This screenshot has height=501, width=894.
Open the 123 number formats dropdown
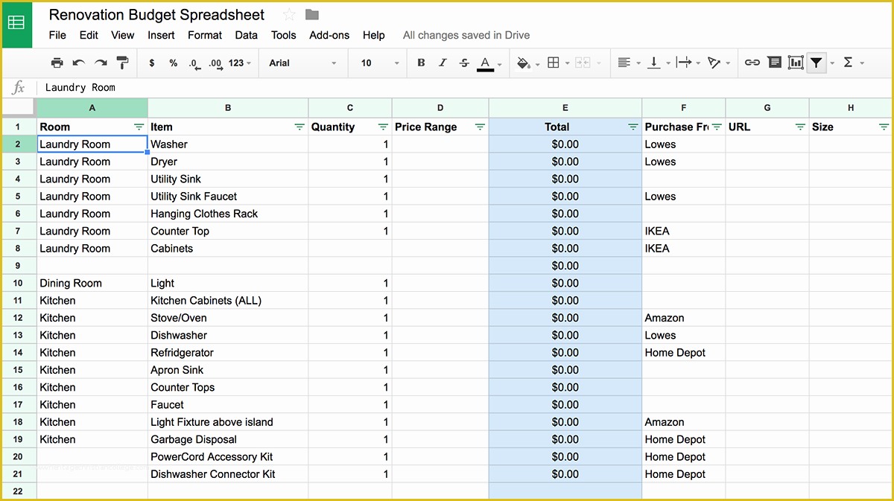click(x=240, y=63)
